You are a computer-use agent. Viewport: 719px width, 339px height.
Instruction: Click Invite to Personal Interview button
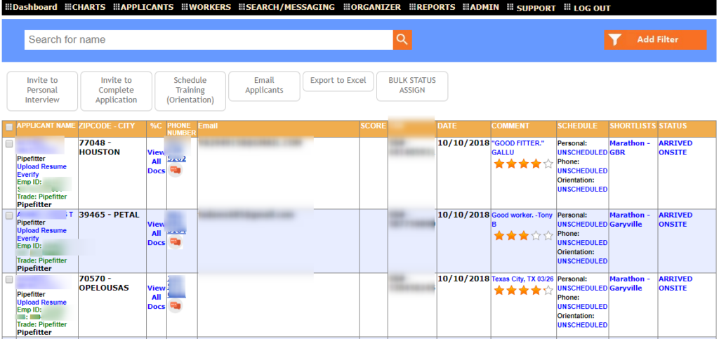pyautogui.click(x=42, y=91)
